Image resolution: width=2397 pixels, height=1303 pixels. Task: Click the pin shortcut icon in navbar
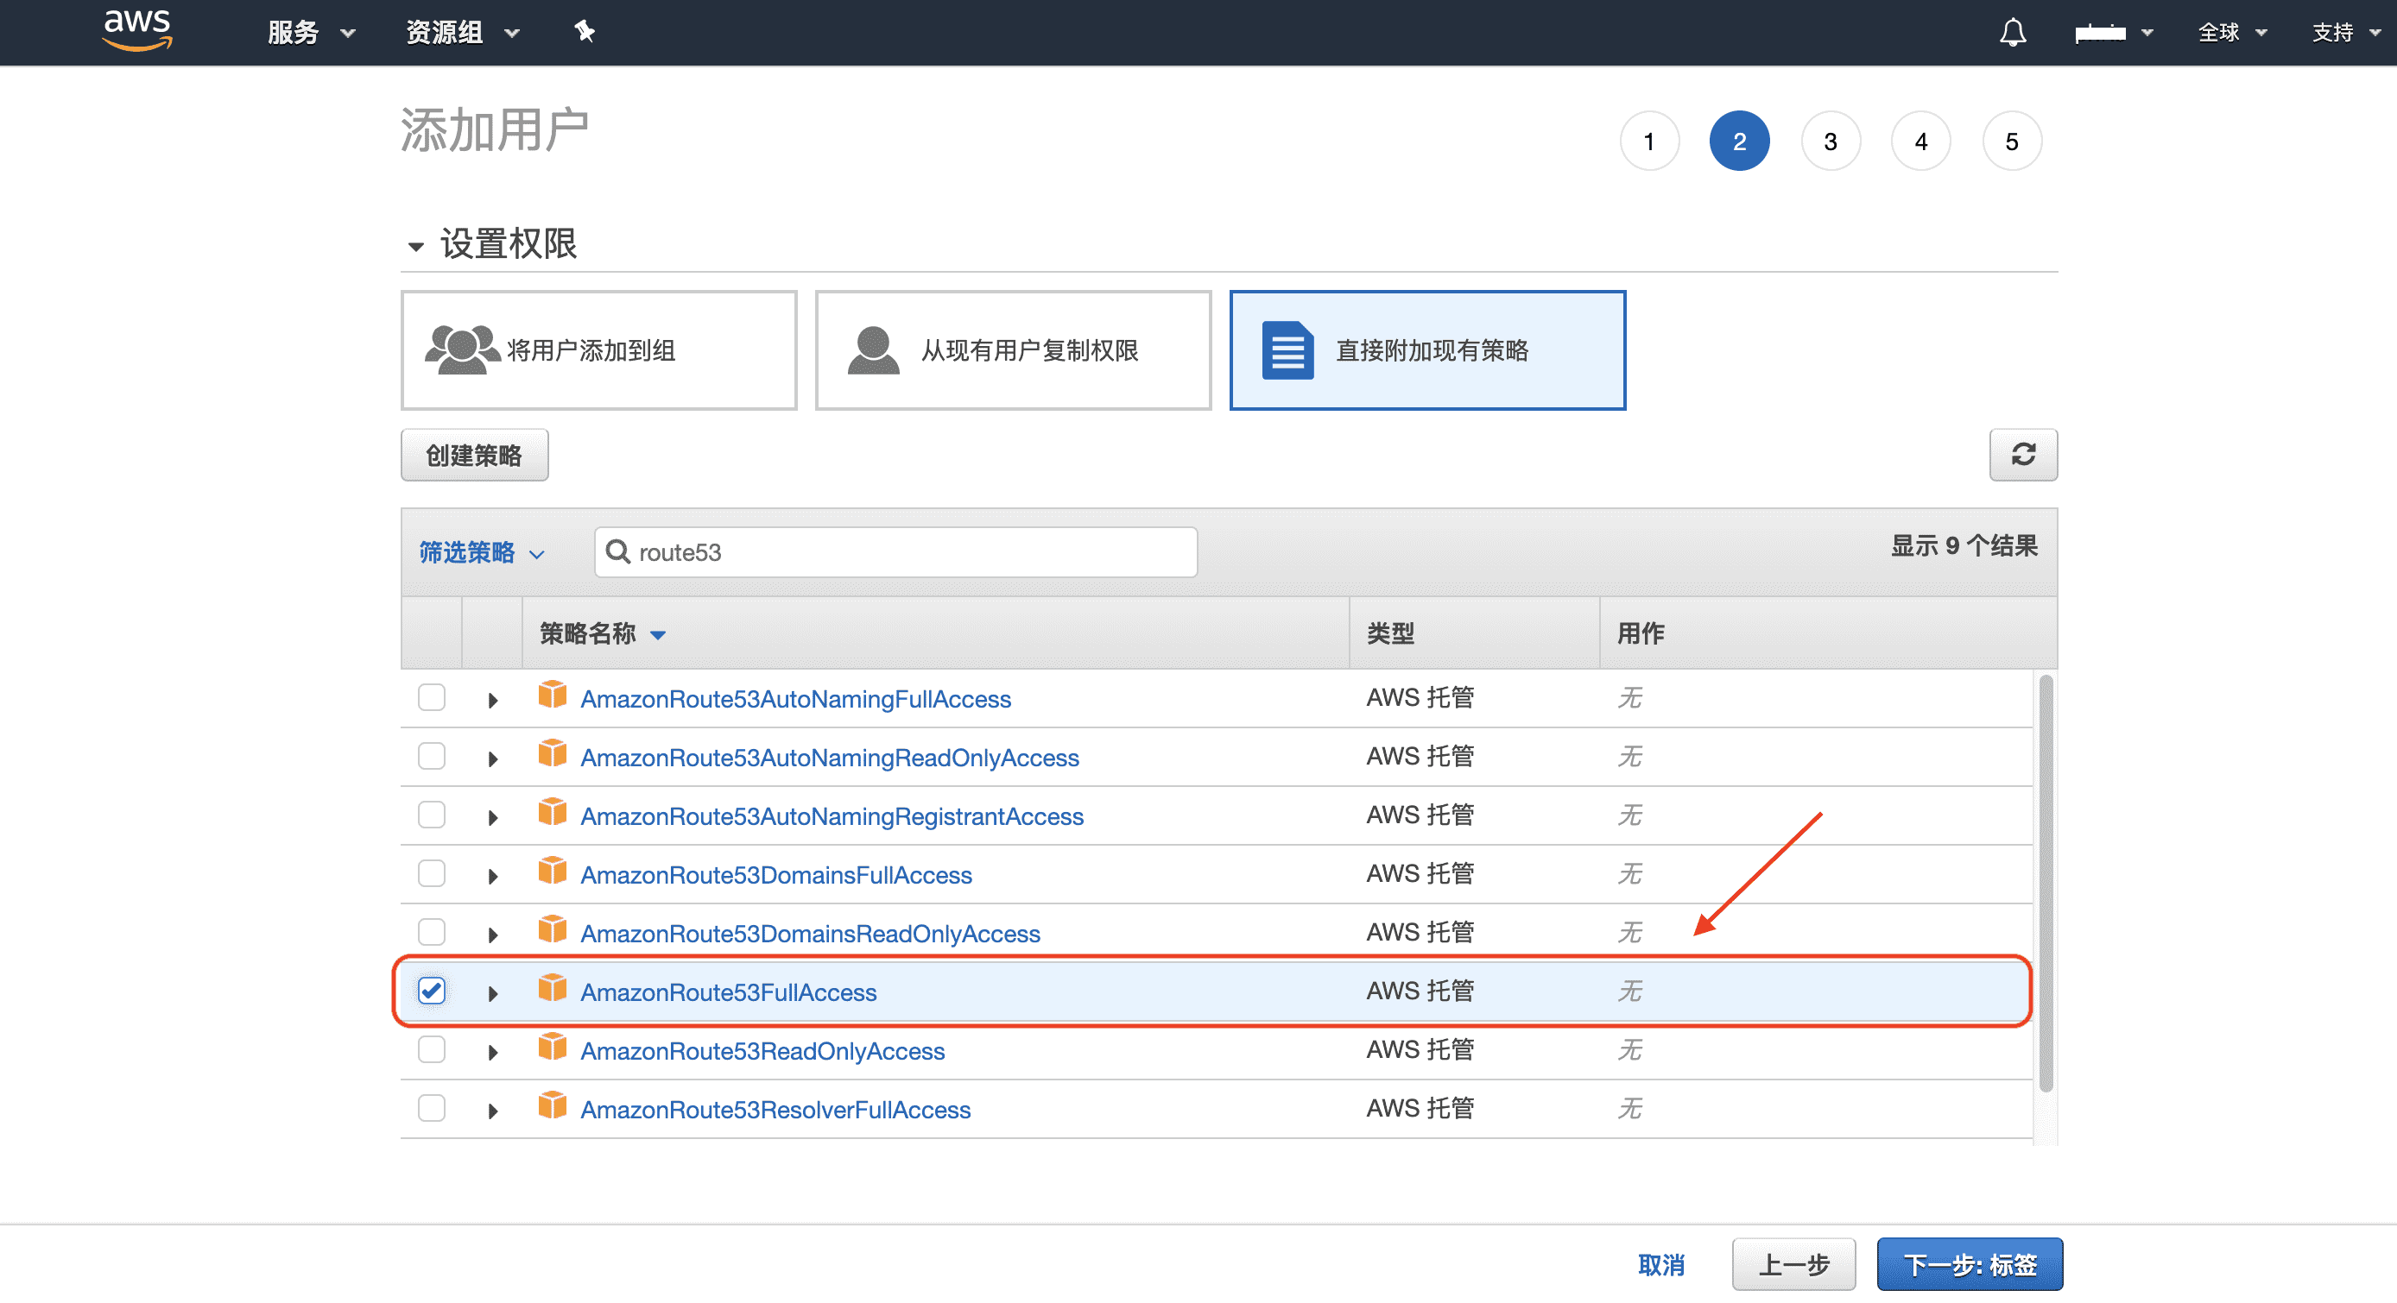(x=584, y=32)
